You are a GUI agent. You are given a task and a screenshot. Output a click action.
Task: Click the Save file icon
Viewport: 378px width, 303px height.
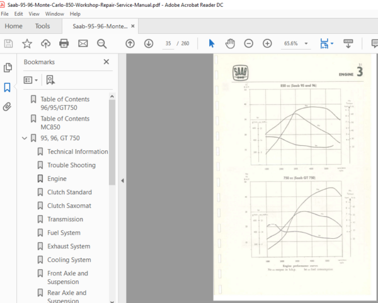pyautogui.click(x=8, y=43)
